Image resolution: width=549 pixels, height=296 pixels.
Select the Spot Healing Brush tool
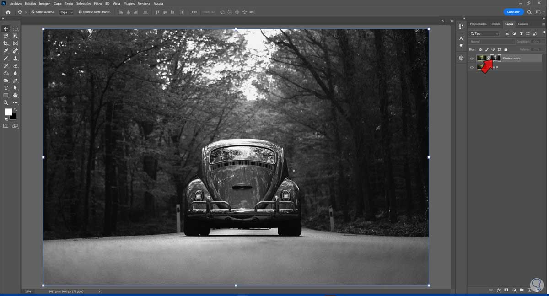click(x=15, y=51)
